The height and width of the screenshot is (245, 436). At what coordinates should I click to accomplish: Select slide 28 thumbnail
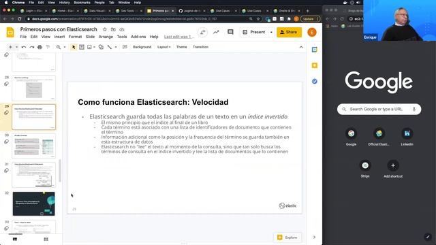[x=33, y=88]
